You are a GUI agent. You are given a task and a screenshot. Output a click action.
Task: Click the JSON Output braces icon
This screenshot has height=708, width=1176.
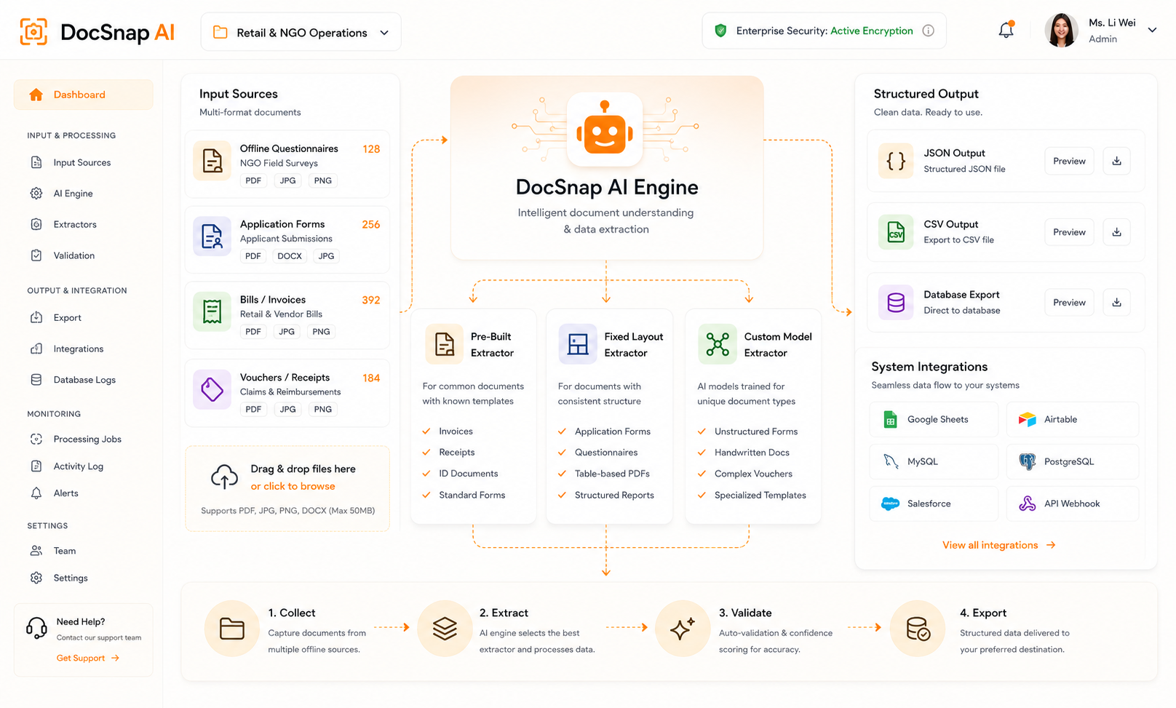click(x=896, y=161)
